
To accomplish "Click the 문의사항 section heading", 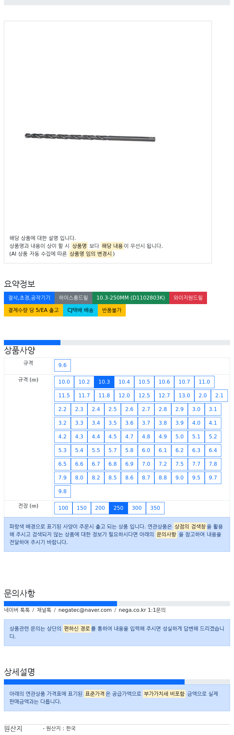I will (x=19, y=593).
